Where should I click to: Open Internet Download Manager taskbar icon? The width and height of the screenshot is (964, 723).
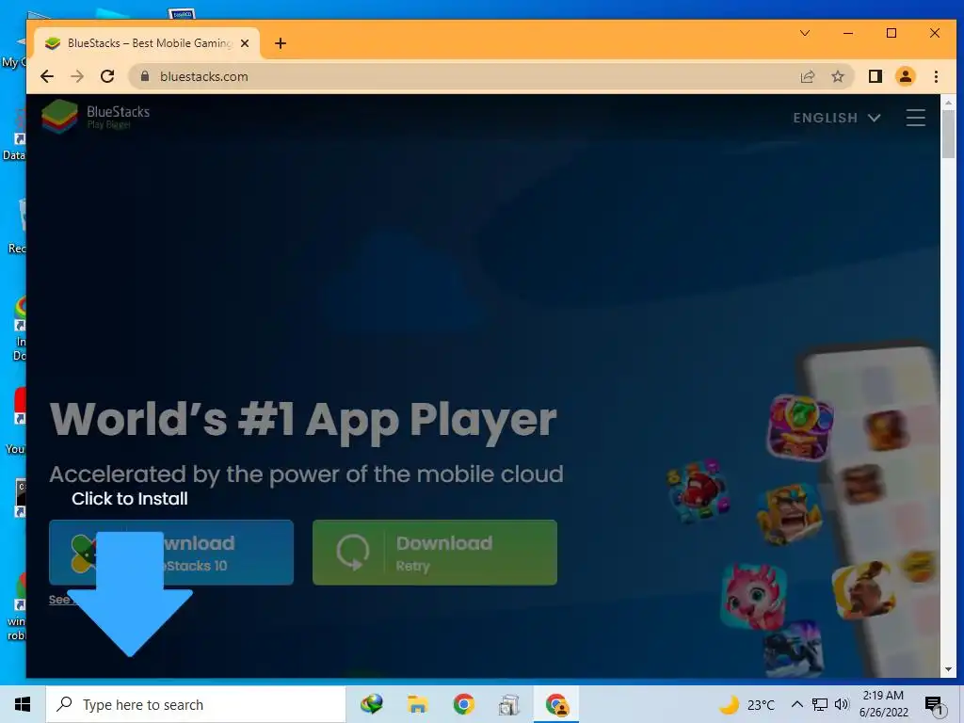[371, 704]
